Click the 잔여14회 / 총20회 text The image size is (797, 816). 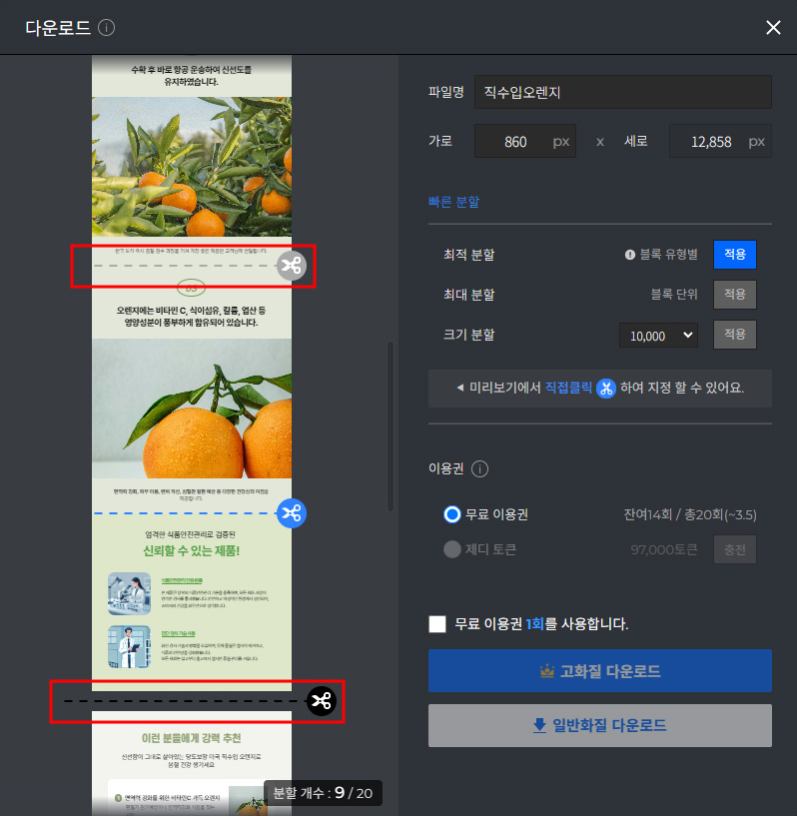[690, 514]
